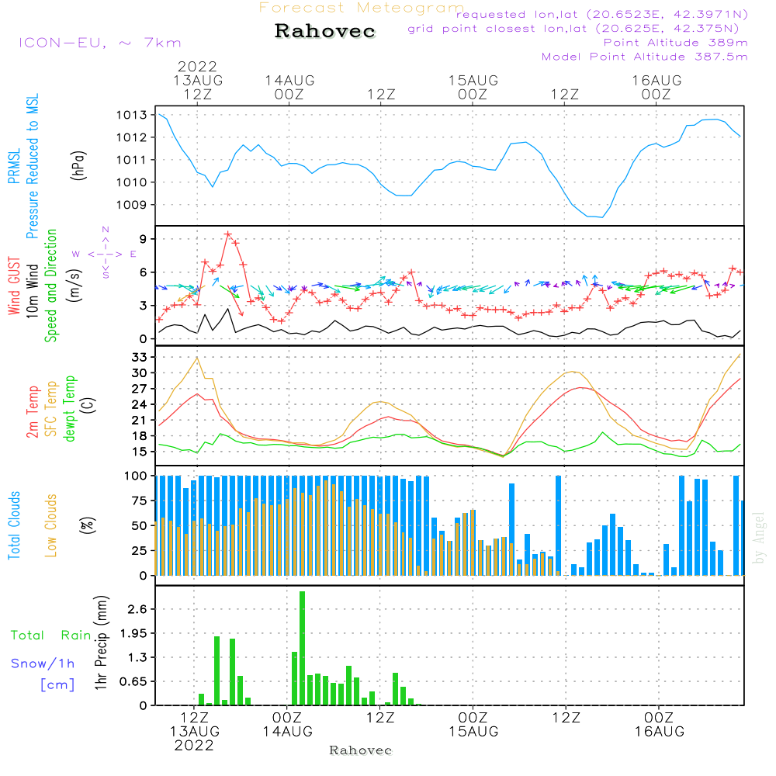
Task: Click the 21 value on temperature axis
Action: (139, 420)
